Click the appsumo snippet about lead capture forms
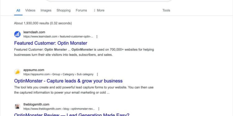 pyautogui.click(x=84, y=90)
